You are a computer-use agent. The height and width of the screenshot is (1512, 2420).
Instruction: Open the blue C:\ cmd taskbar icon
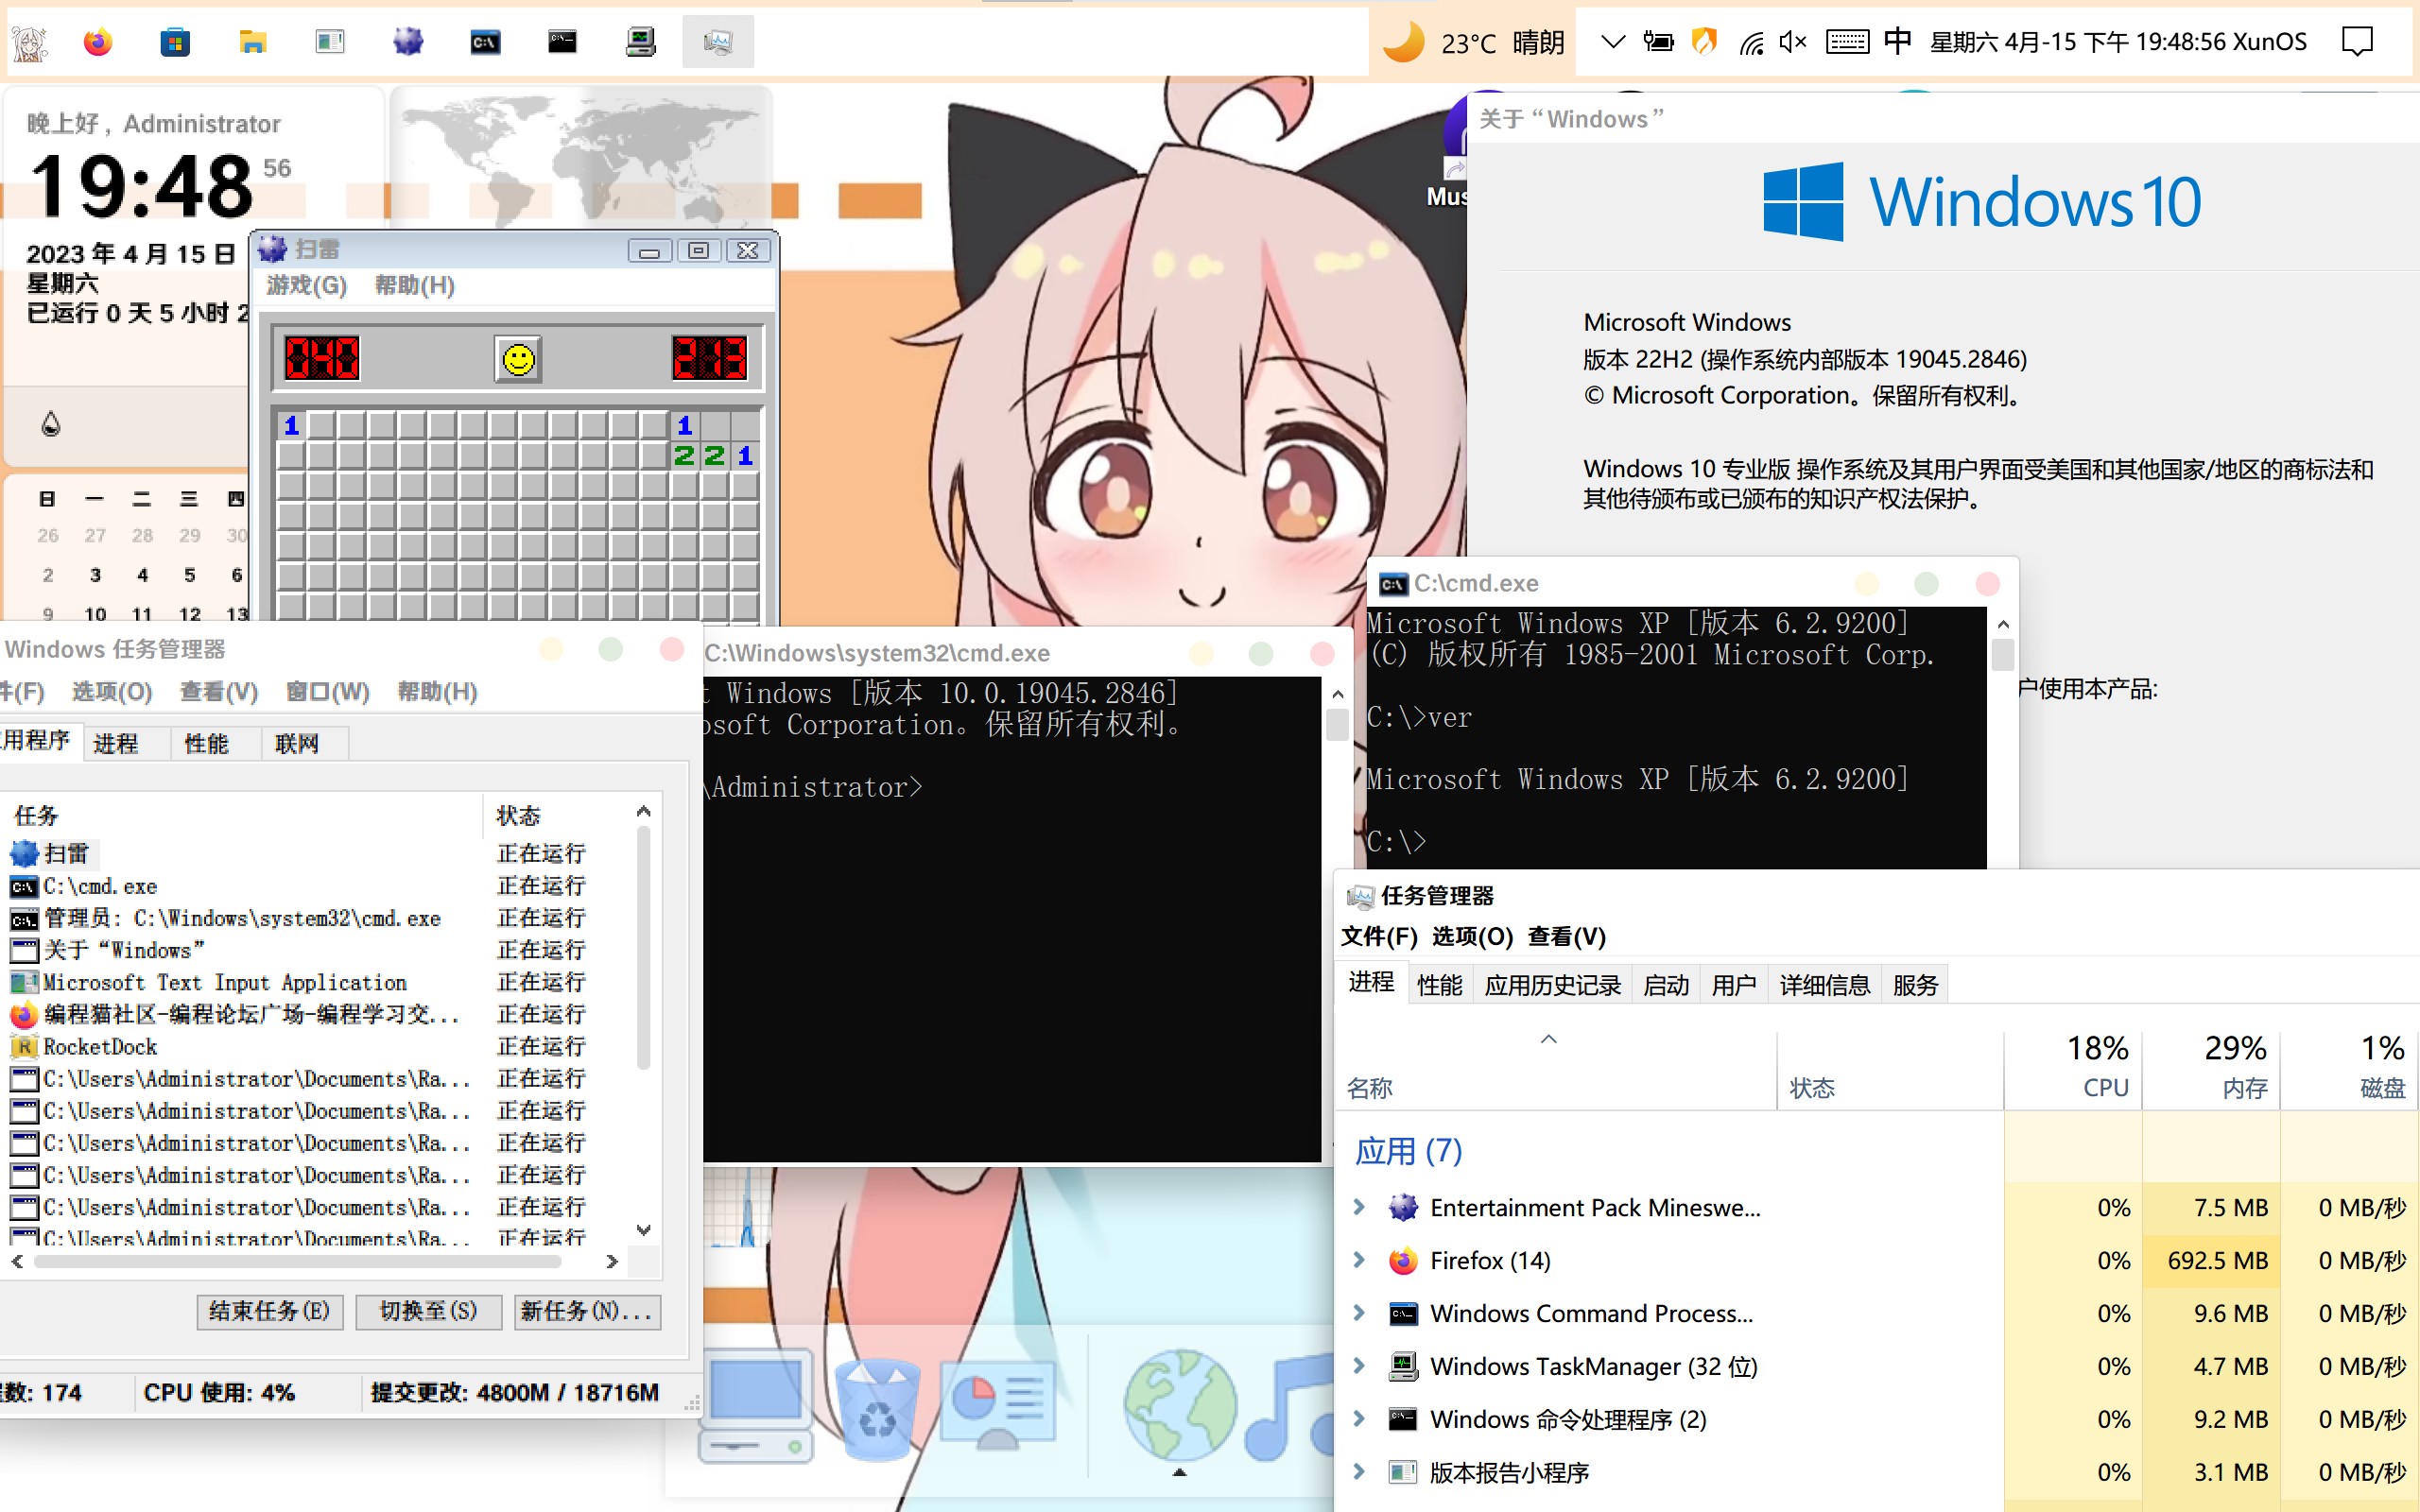pyautogui.click(x=485, y=42)
